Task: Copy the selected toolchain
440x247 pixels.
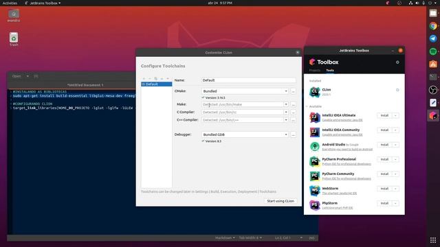Action: pyautogui.click(x=156, y=79)
